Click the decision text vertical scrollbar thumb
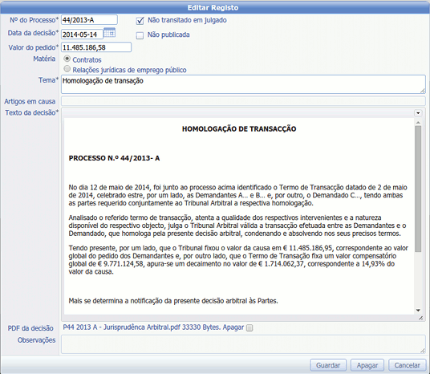 (418, 189)
